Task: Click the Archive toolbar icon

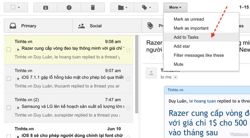Action: (46, 8)
